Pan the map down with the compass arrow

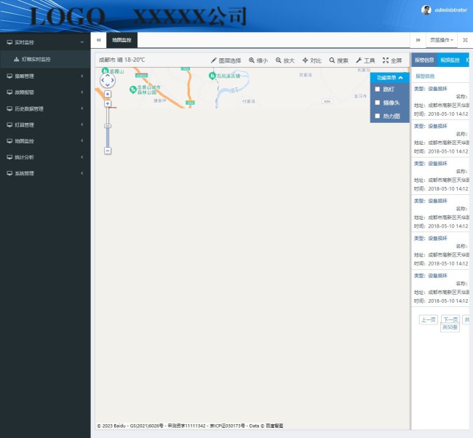pyautogui.click(x=108, y=85)
